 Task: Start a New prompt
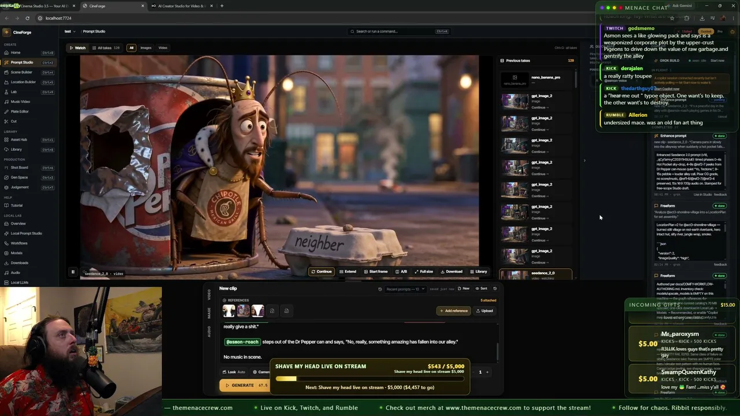[464, 288]
